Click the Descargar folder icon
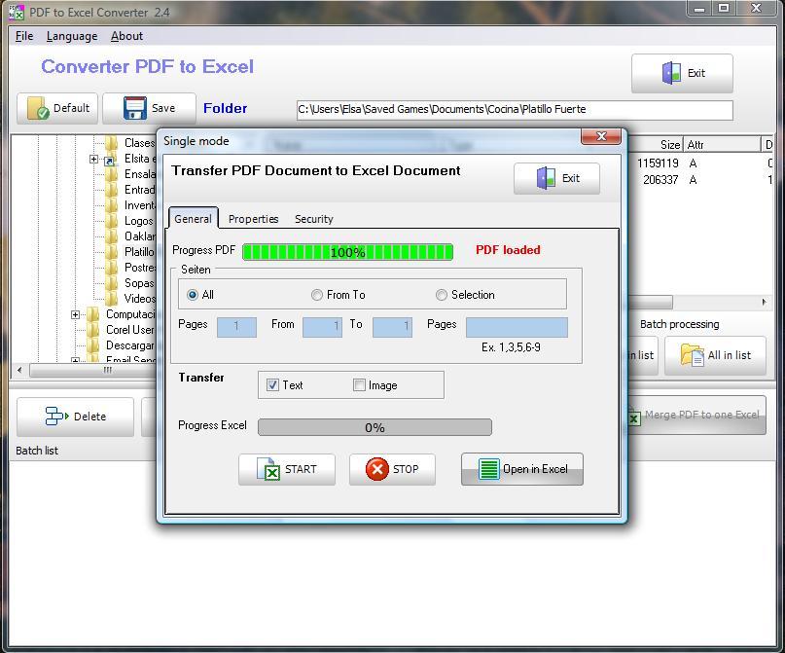The image size is (785, 653). 93,345
